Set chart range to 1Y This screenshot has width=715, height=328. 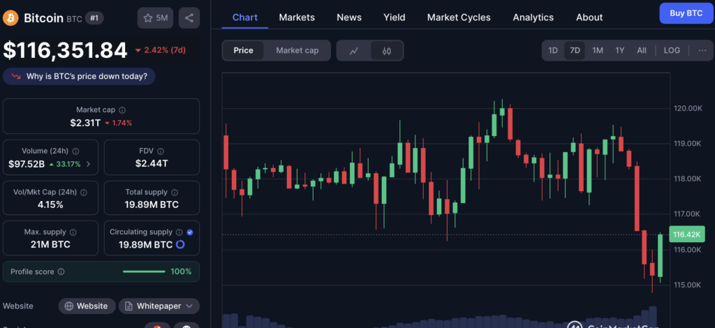click(620, 50)
